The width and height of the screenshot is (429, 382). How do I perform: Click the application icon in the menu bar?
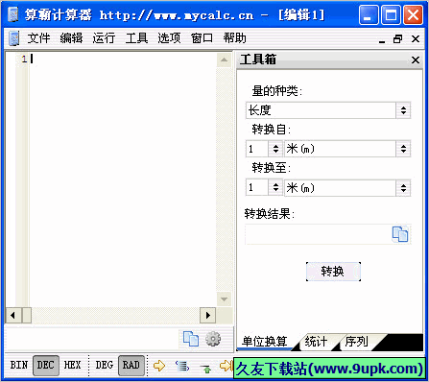tap(14, 38)
